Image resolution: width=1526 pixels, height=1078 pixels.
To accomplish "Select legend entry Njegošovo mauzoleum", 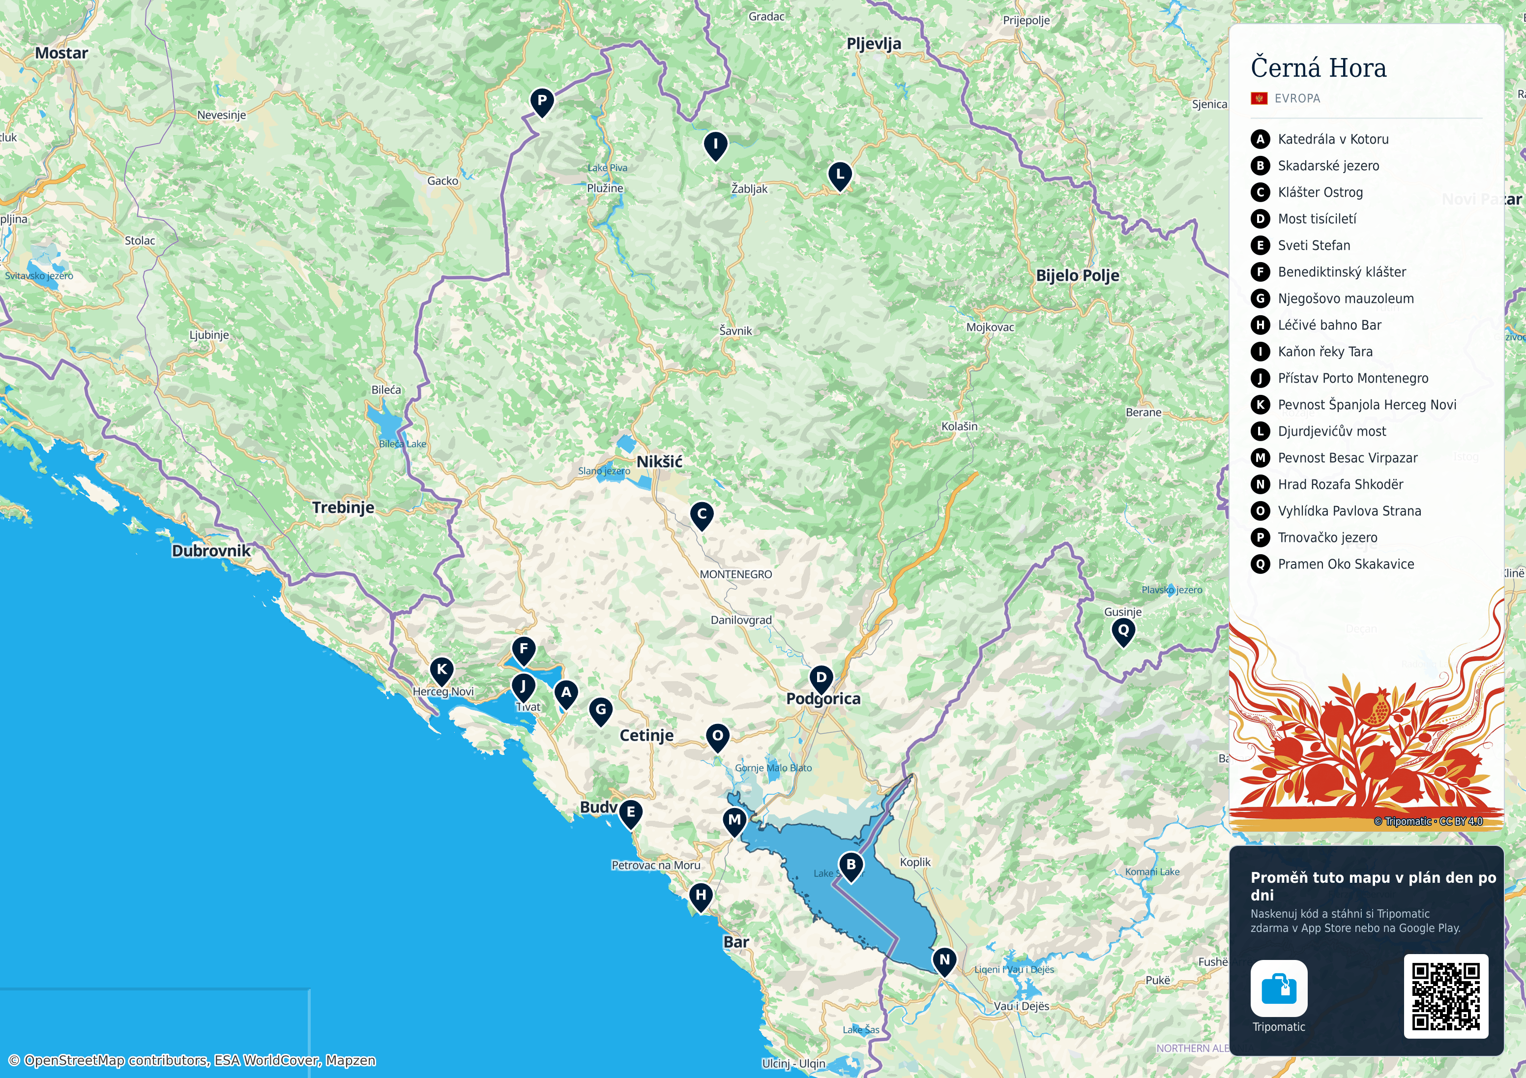I will [x=1346, y=299].
